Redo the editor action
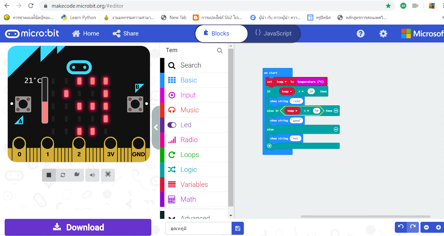Viewport: 444px width, 236px height. point(413,227)
